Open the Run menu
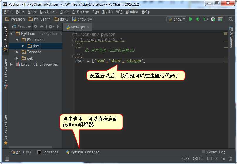The width and height of the screenshot is (237, 164). click(96, 12)
